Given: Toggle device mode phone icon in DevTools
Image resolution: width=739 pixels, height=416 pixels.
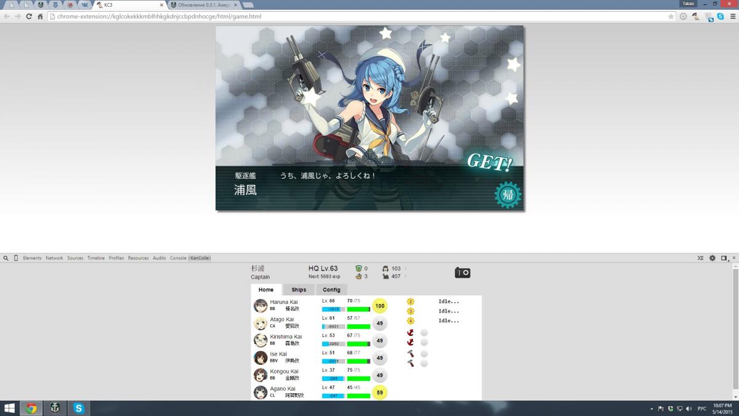Looking at the screenshot, I should click(16, 258).
